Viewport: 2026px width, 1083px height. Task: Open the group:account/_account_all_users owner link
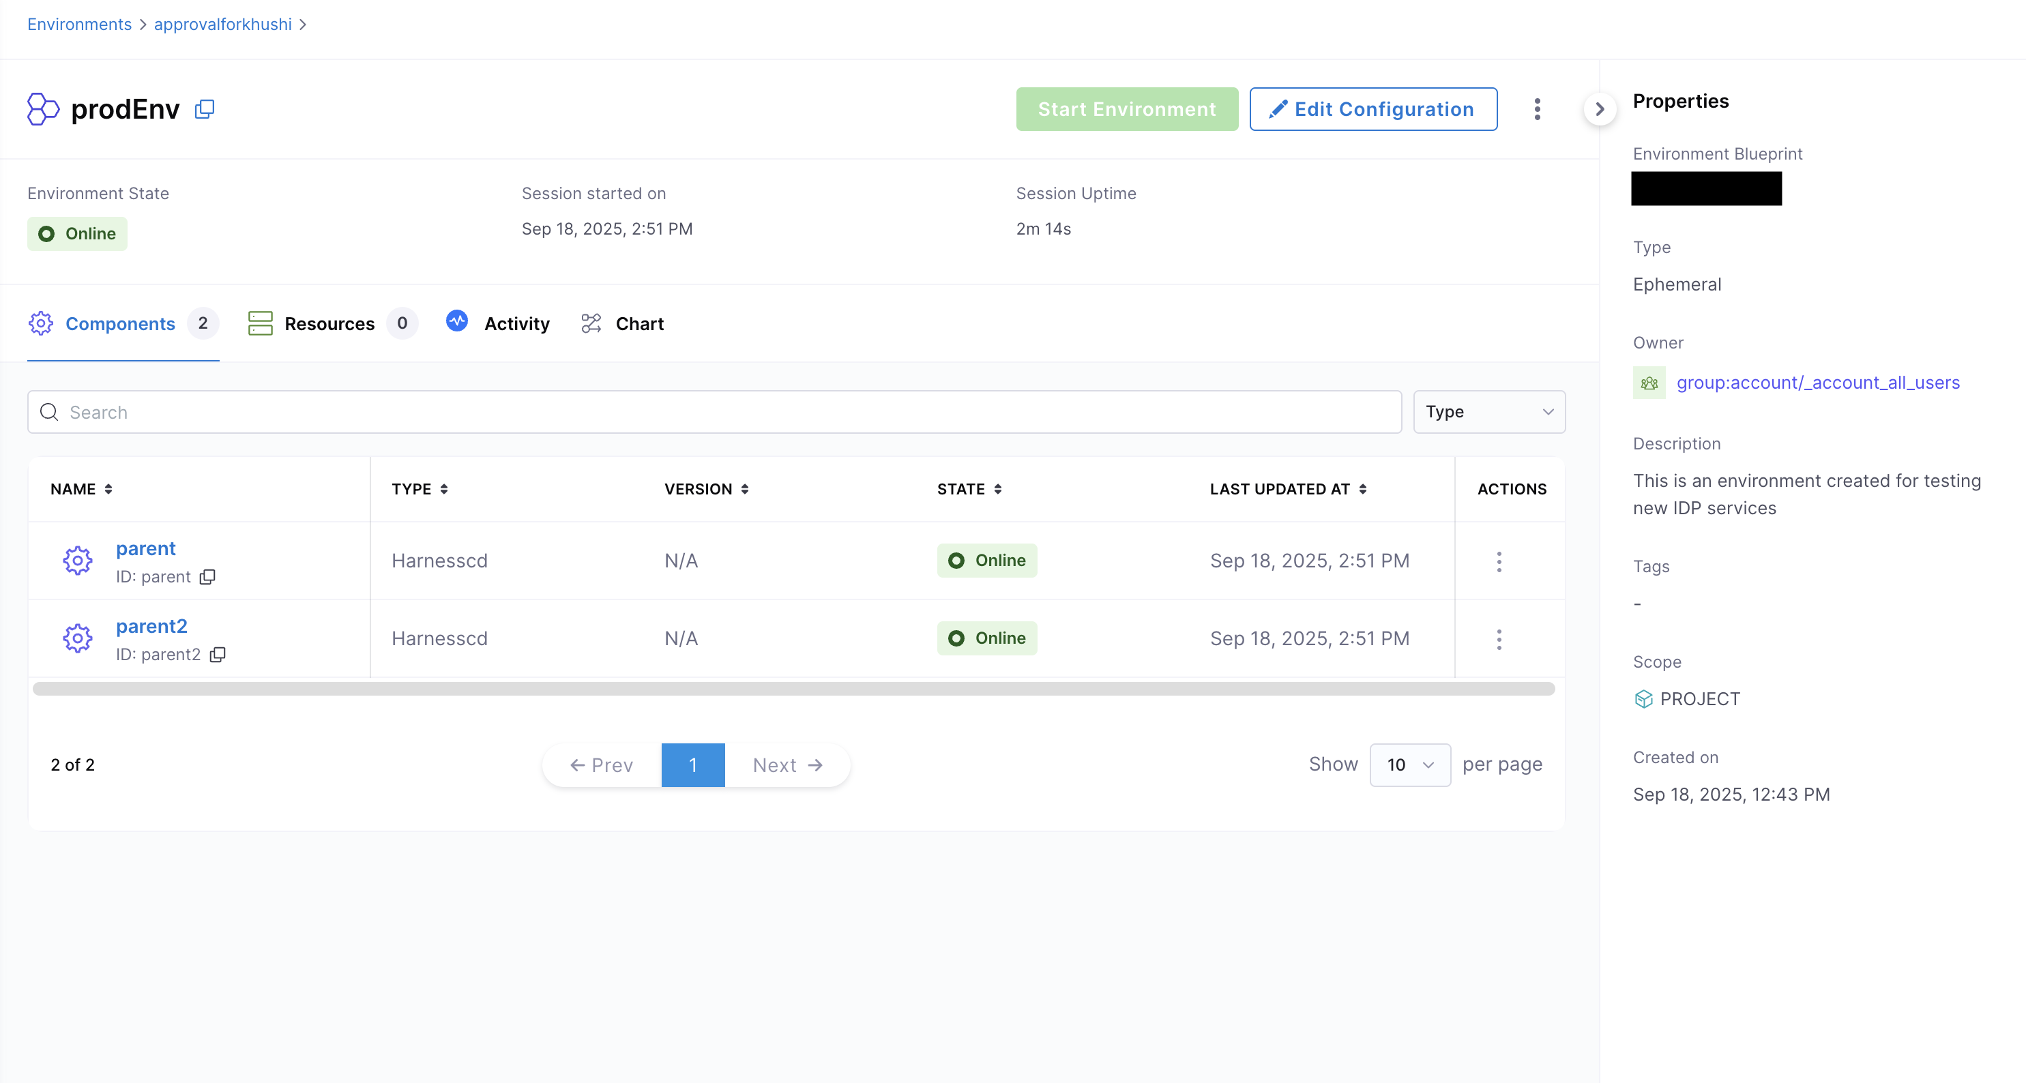click(x=1817, y=383)
